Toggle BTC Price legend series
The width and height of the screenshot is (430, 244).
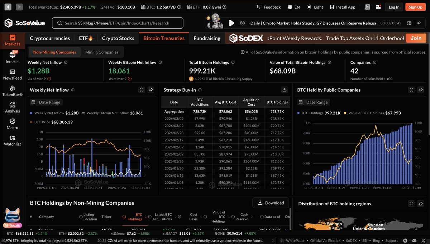pos(51,122)
